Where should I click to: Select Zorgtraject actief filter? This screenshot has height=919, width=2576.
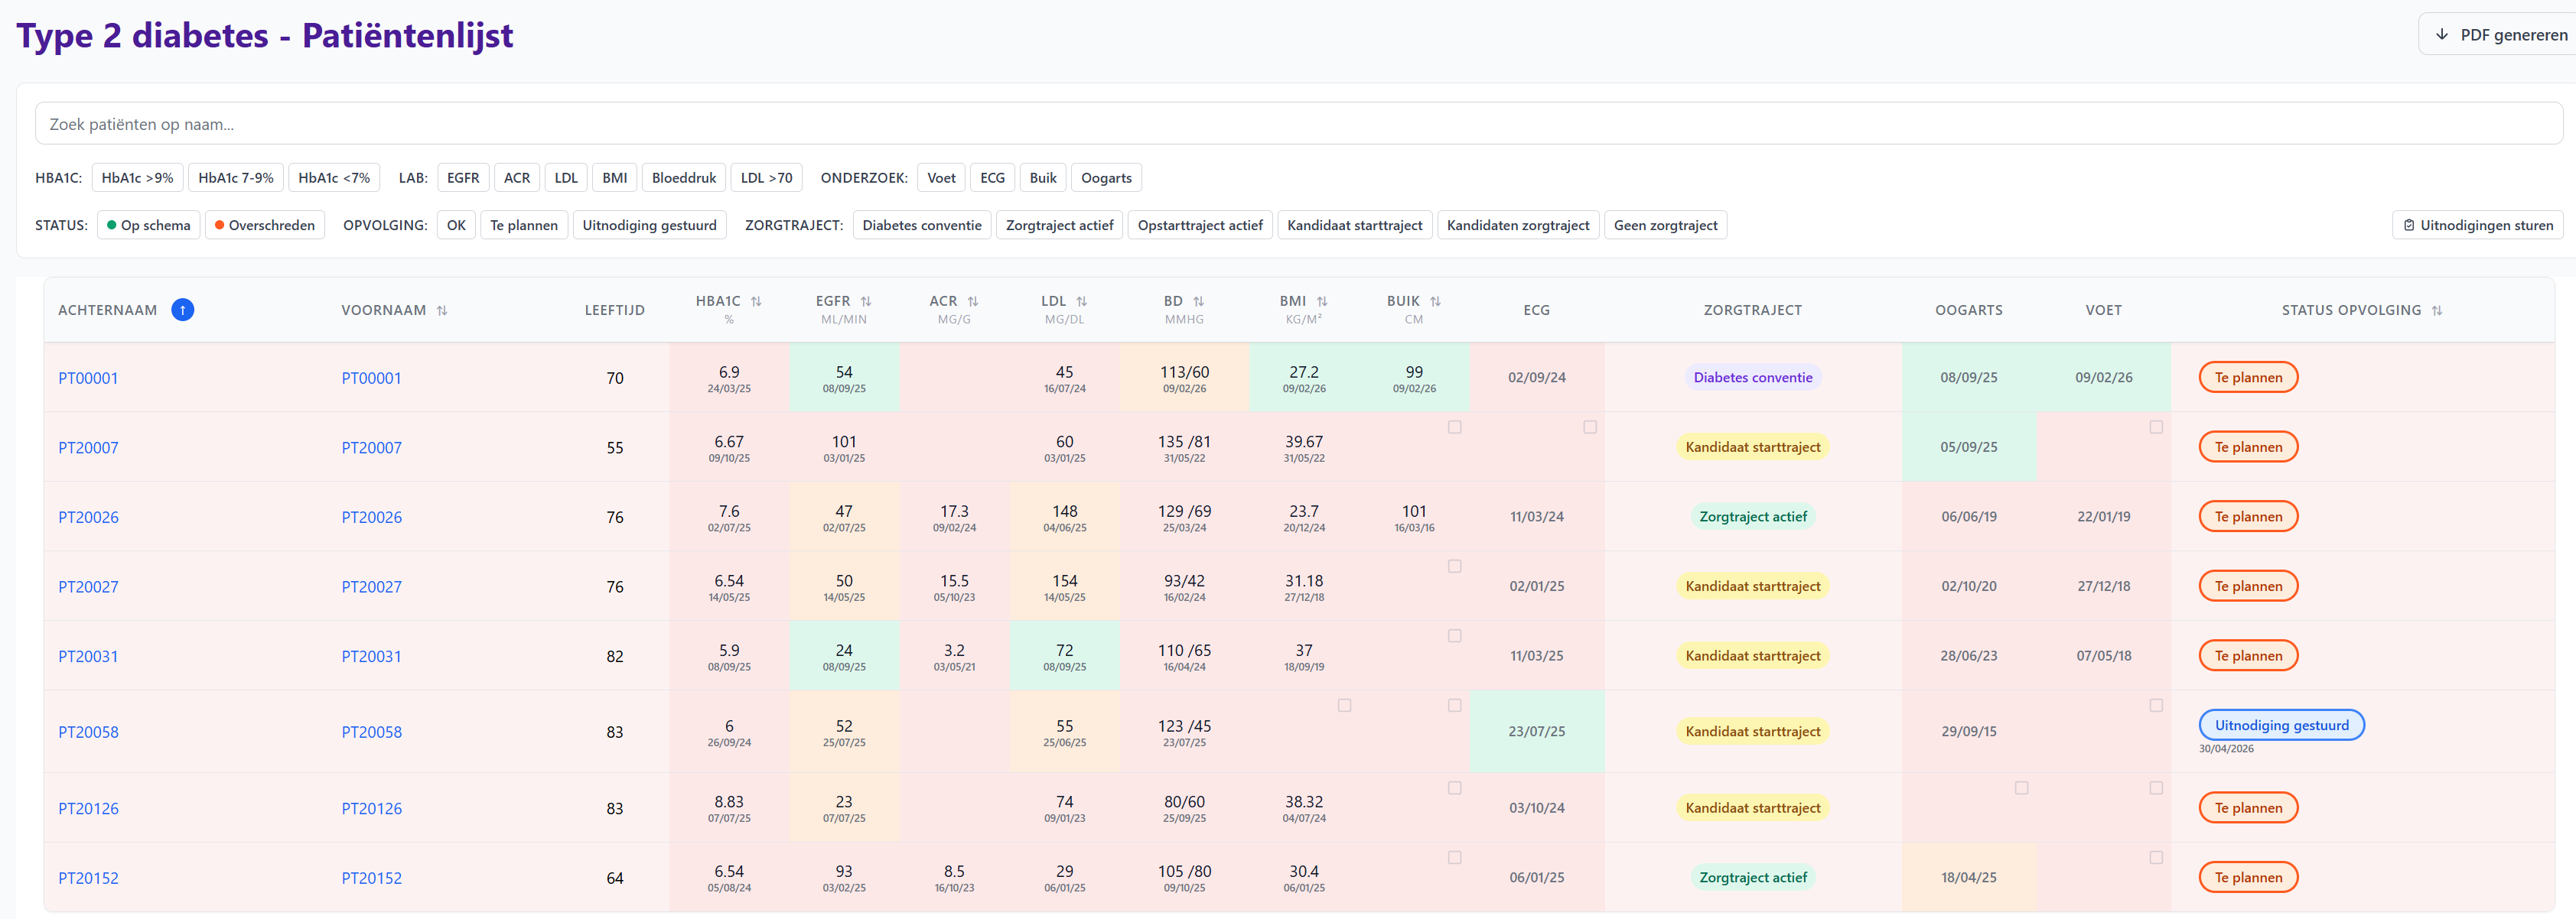click(1059, 226)
